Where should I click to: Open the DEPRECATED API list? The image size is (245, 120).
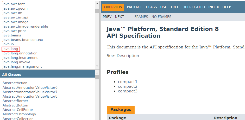click(194, 7)
